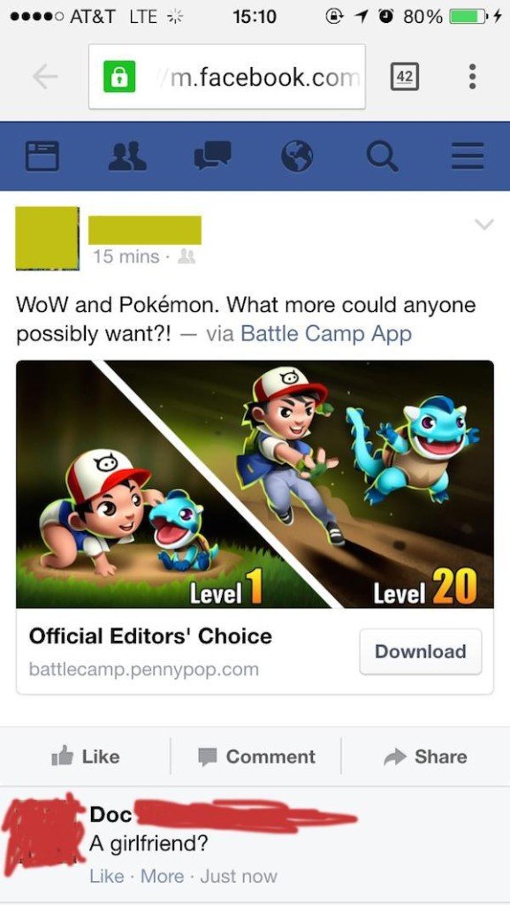Image resolution: width=510 pixels, height=905 pixels.
Task: Open the browser three-dot overflow menu
Action: click(472, 76)
